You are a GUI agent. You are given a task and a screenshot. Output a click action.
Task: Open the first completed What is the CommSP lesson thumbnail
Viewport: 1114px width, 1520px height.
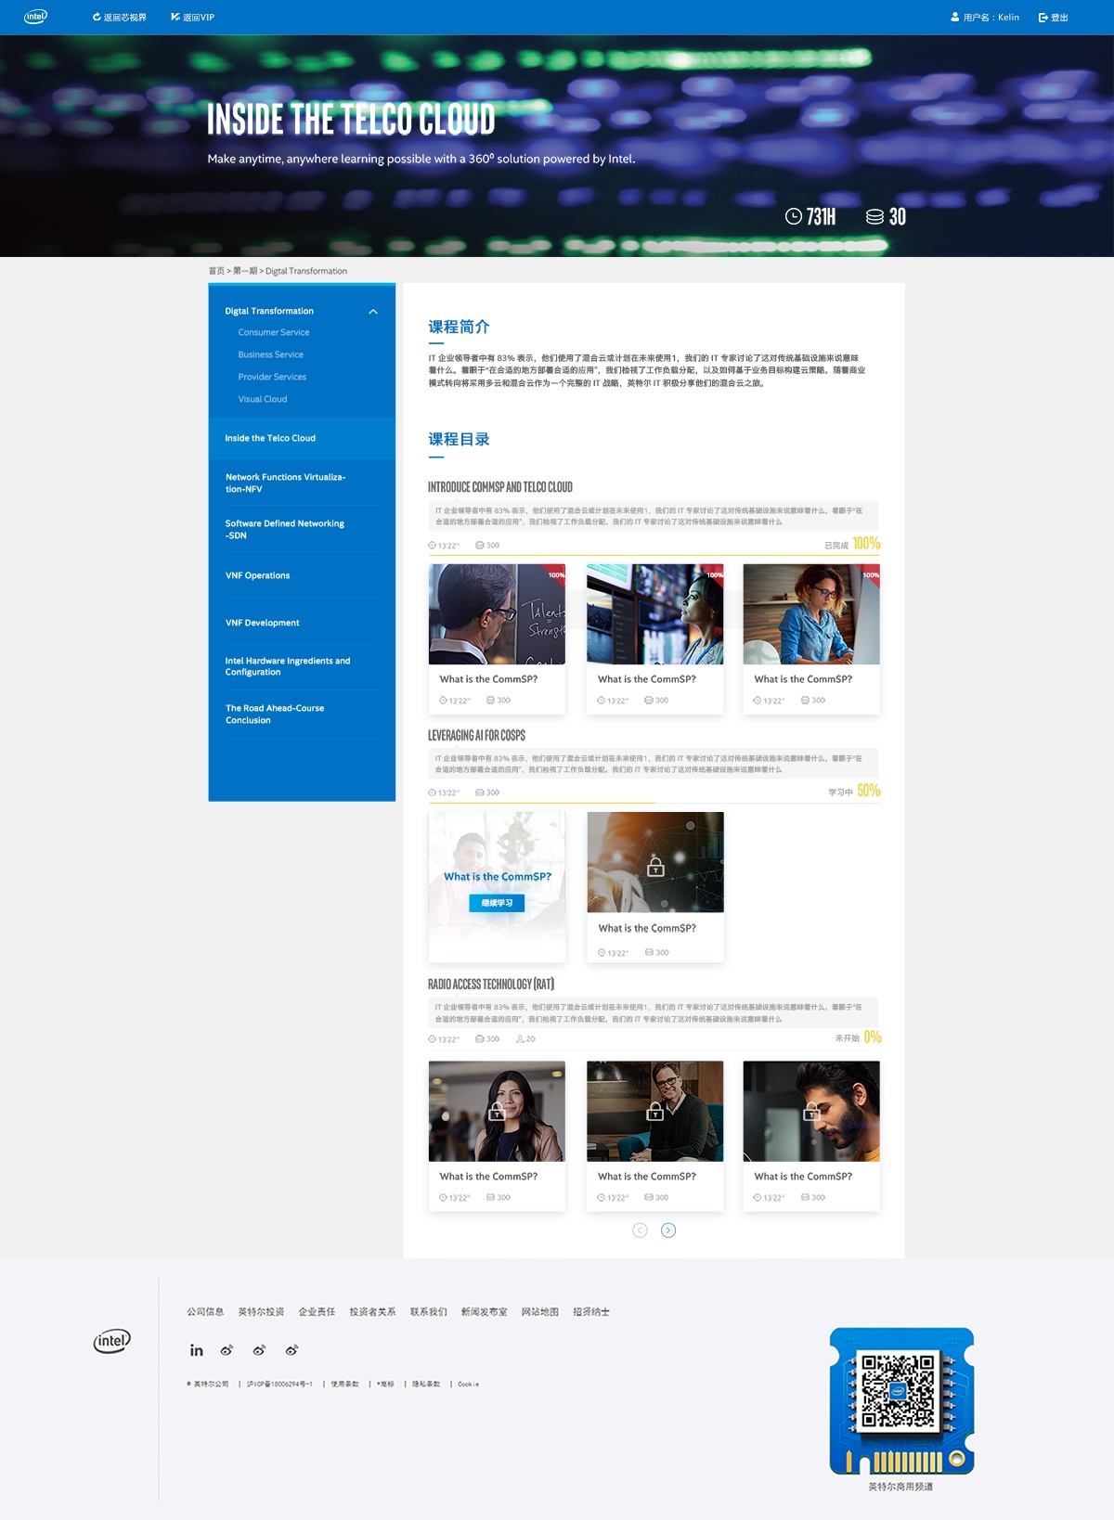[x=497, y=614]
